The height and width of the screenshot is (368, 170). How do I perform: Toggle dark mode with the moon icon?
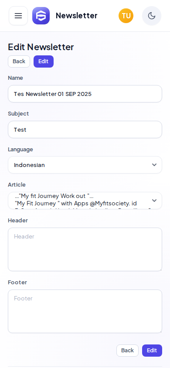pos(152,16)
